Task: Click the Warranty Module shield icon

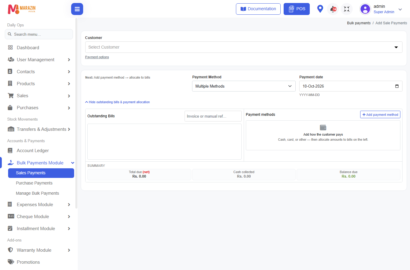Action: (11, 250)
